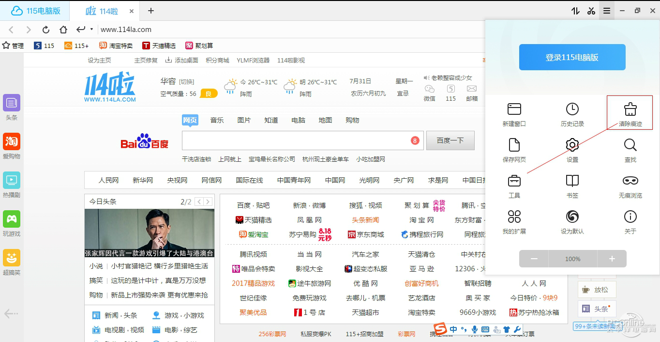This screenshot has width=660, height=342.
Task: Select 音乐 search tab
Action: pyautogui.click(x=217, y=120)
